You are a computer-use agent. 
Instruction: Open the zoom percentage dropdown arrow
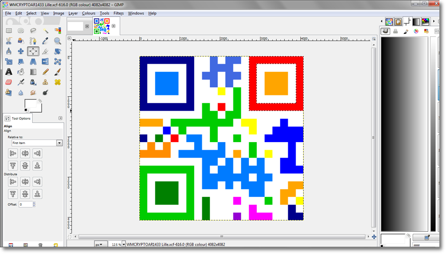(124, 245)
